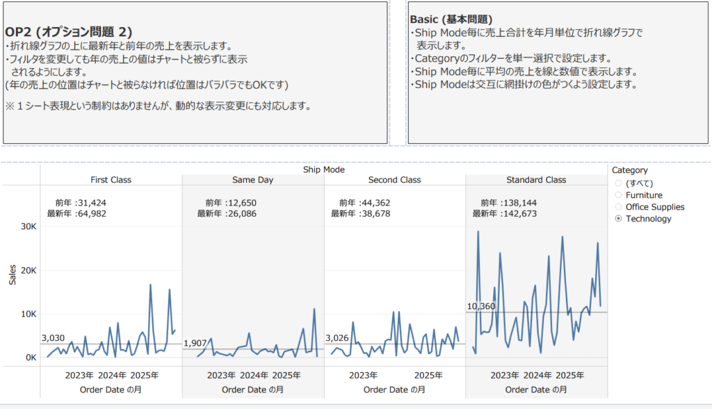The width and height of the screenshot is (712, 409).
Task: Click the 3,030 average label in First Class
Action: tap(53, 338)
